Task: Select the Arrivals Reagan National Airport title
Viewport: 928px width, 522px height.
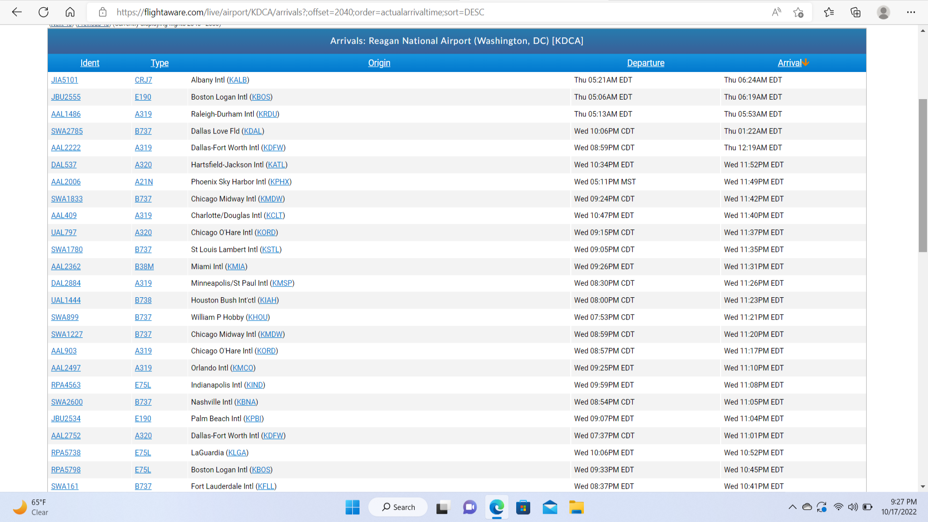Action: (457, 41)
